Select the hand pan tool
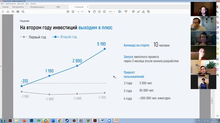220x123 pixels. 94,12
